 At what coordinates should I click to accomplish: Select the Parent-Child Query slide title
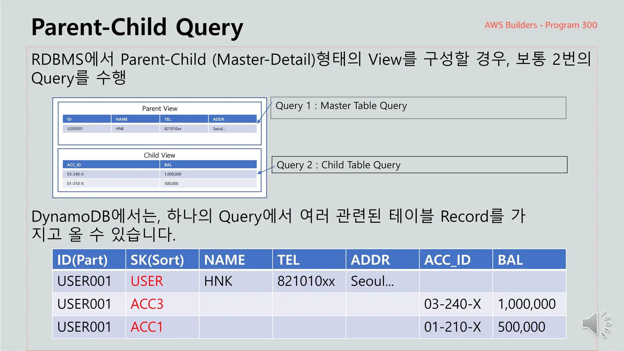tap(137, 27)
